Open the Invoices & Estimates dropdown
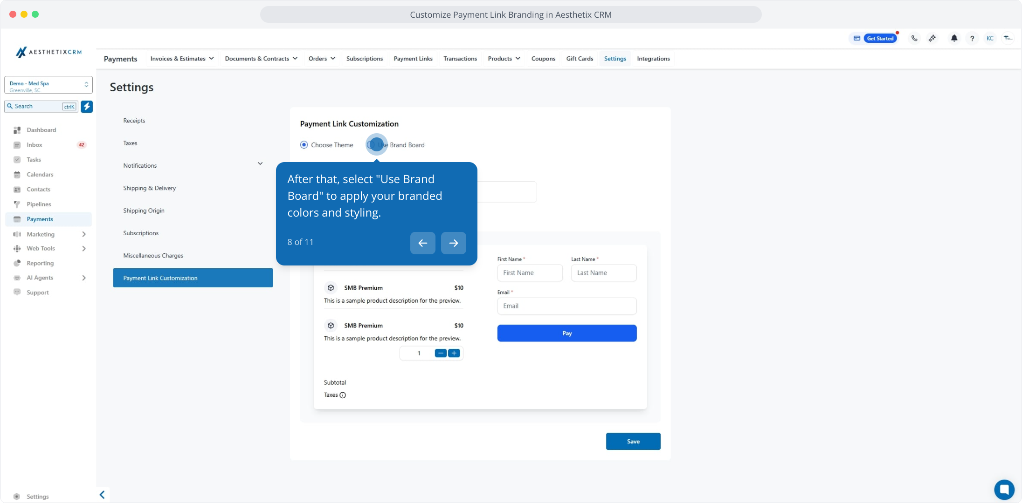This screenshot has height=503, width=1022. 182,59
